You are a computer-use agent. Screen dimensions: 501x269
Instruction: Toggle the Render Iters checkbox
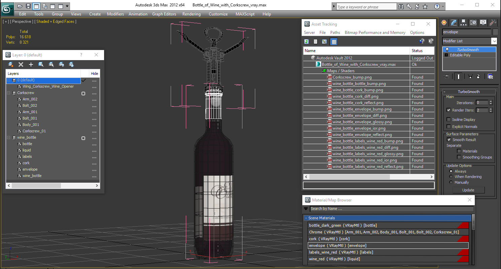pyautogui.click(x=448, y=110)
